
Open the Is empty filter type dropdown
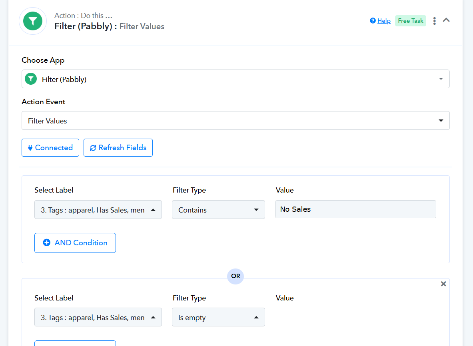pos(218,317)
